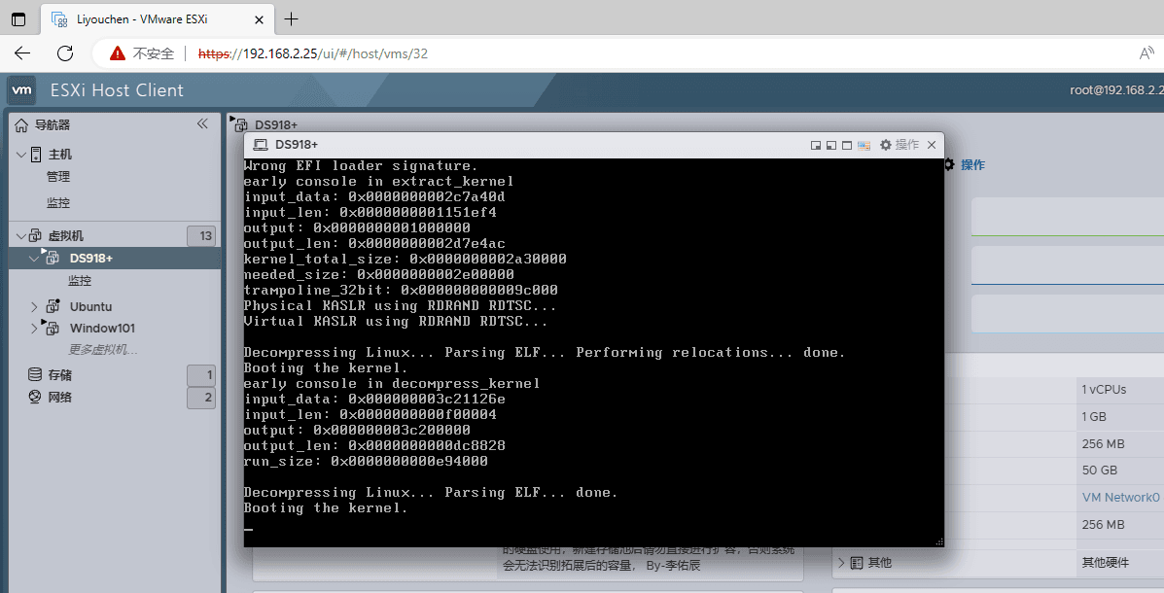Collapse the navigator panel with the double chevron
Screen dimensions: 1164x593
(x=202, y=123)
